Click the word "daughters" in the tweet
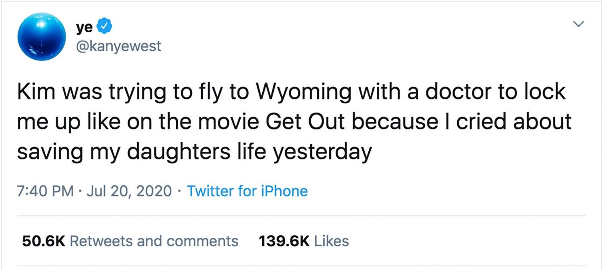603x270 pixels. [x=179, y=152]
